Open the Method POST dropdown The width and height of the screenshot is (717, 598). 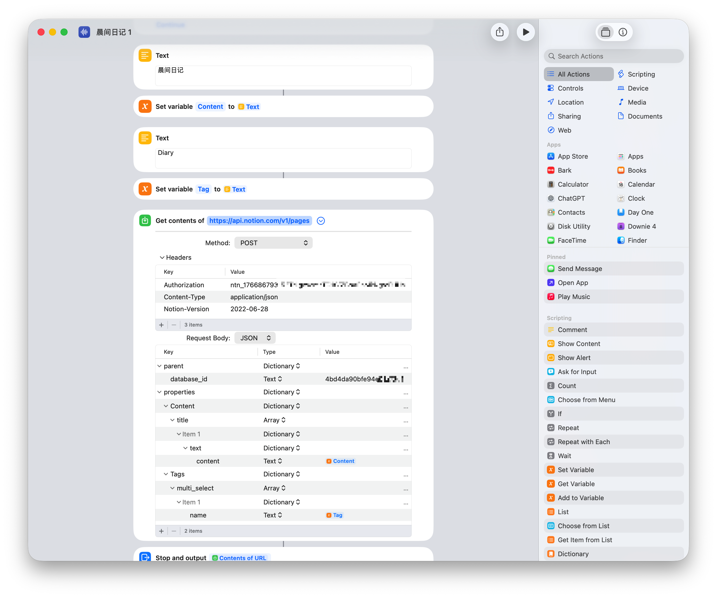coord(273,243)
